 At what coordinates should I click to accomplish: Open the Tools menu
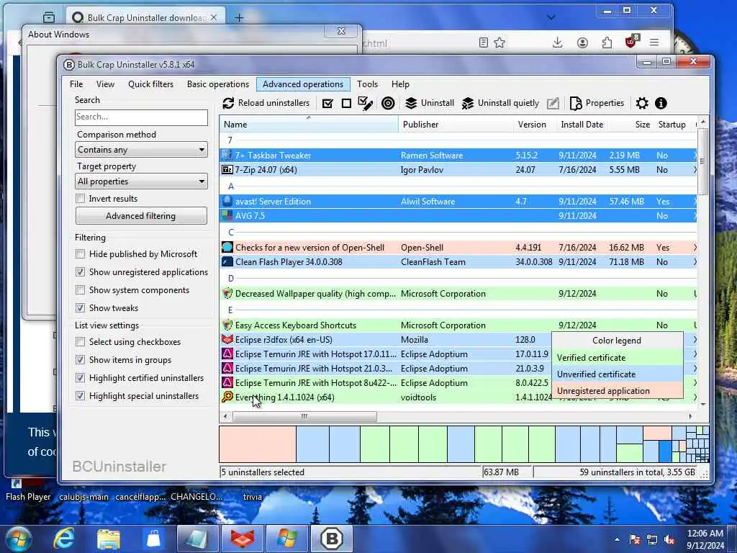367,84
